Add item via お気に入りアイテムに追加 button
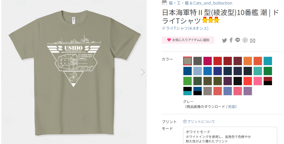This screenshot has width=284, height=144. pyautogui.click(x=188, y=40)
